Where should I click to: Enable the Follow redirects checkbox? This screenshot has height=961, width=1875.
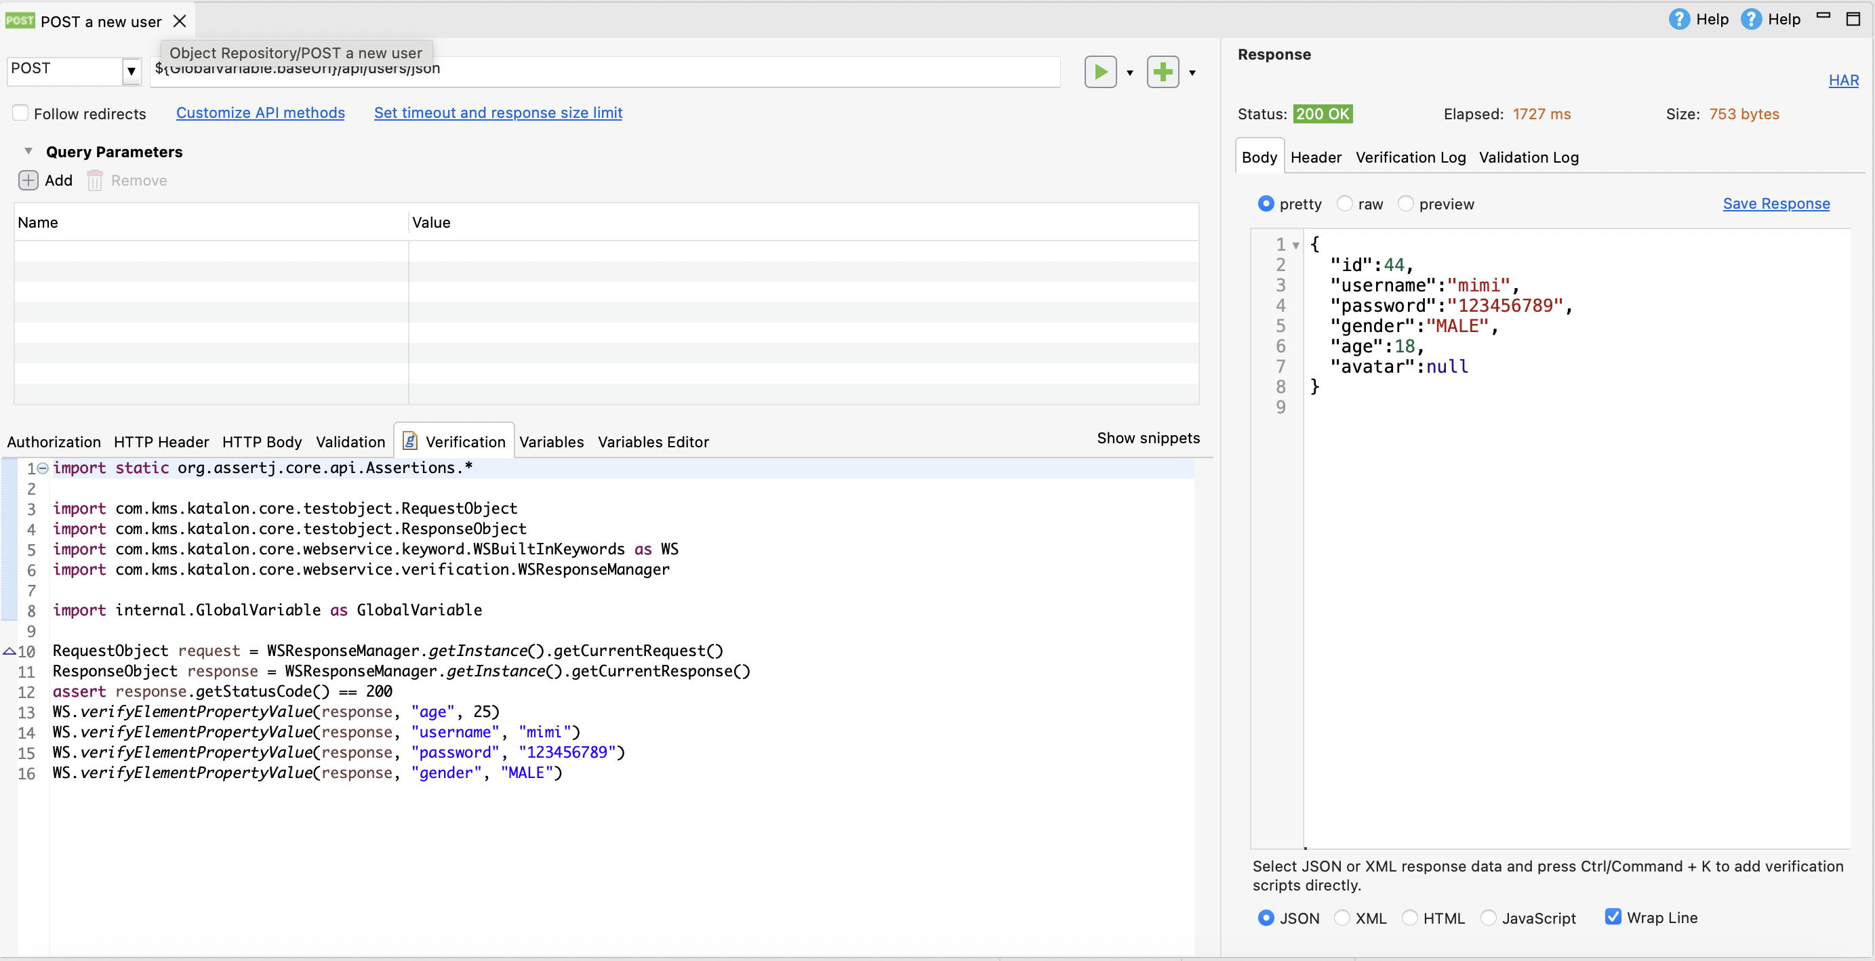pos(20,113)
